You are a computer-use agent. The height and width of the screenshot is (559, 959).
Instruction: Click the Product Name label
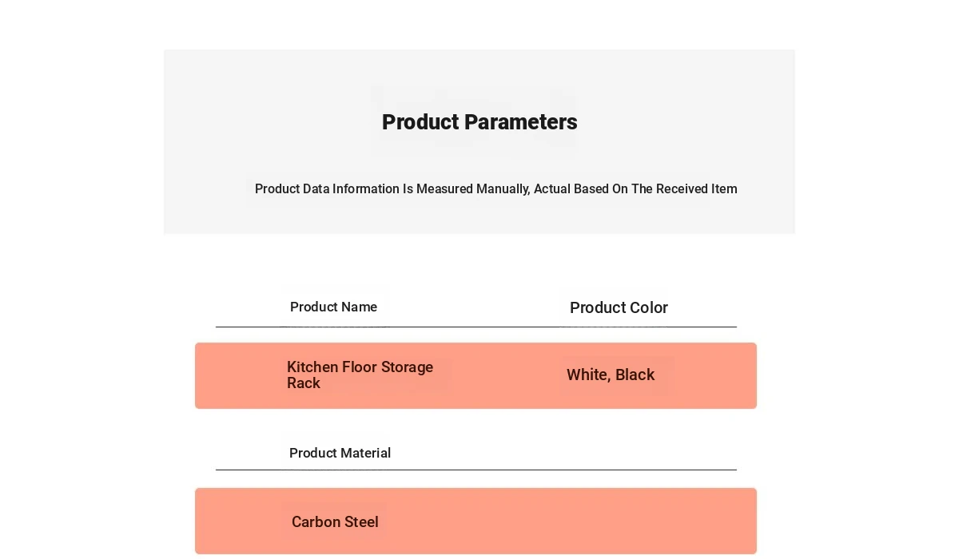(333, 307)
